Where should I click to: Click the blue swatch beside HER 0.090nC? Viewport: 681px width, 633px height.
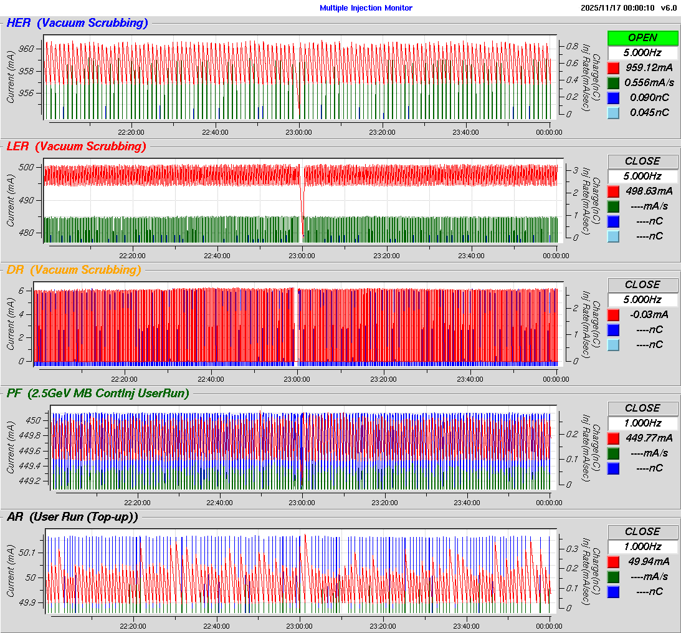click(x=614, y=98)
